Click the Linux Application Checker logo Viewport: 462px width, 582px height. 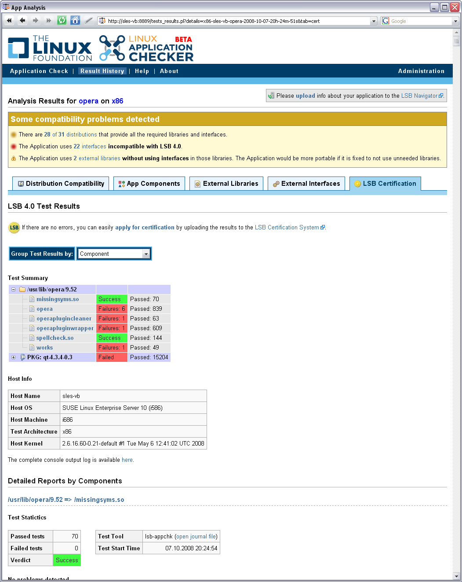(146, 48)
